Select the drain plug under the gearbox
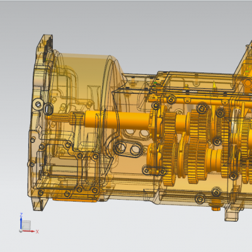Screen dimensions: 252x252 [215, 207]
